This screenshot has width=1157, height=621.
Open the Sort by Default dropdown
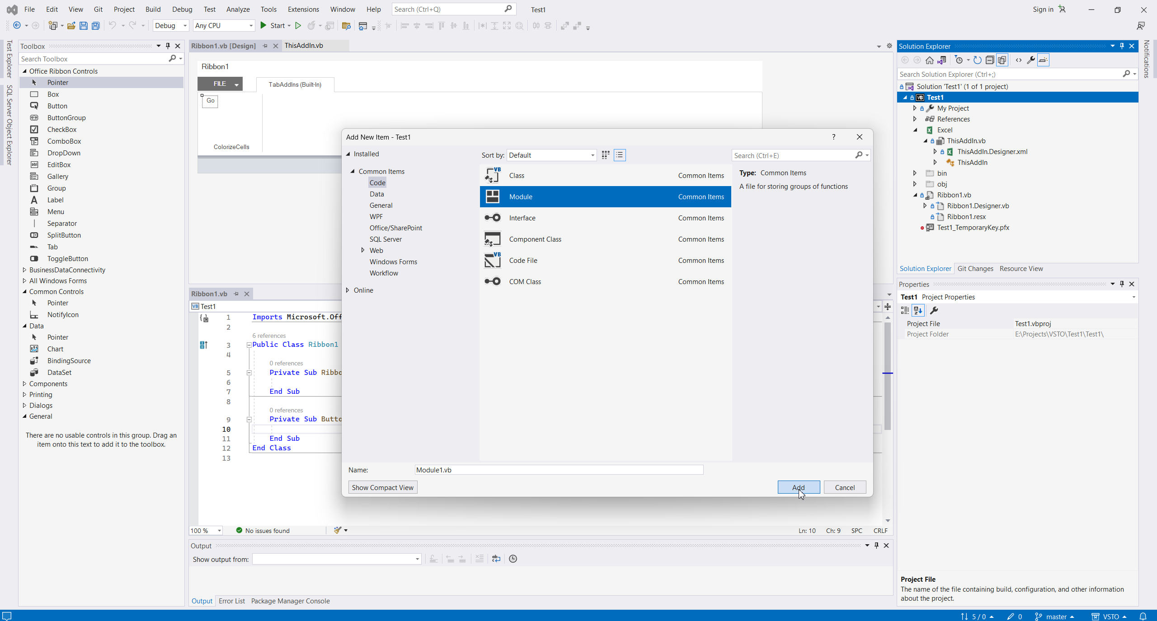551,155
